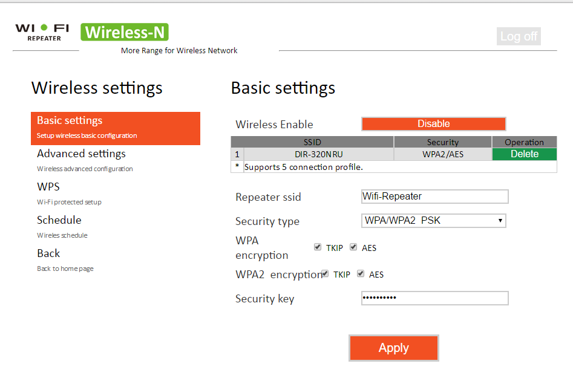Select the DIR-320NRU SSID row
The width and height of the screenshot is (573, 381).
tap(318, 154)
